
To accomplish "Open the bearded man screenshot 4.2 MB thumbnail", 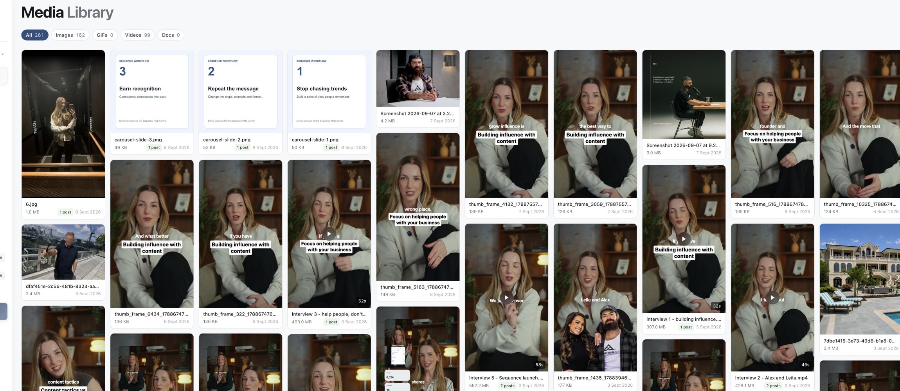I will [418, 79].
